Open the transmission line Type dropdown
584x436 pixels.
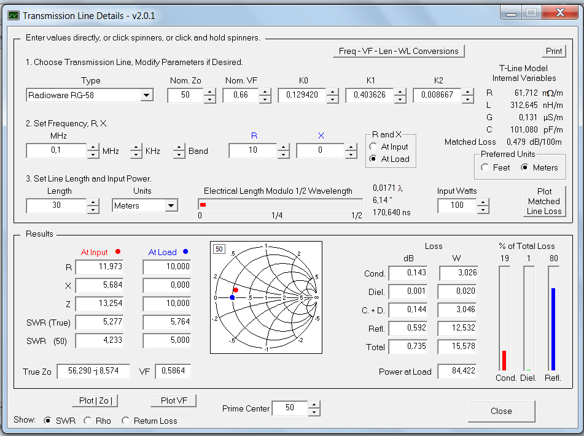[x=147, y=95]
